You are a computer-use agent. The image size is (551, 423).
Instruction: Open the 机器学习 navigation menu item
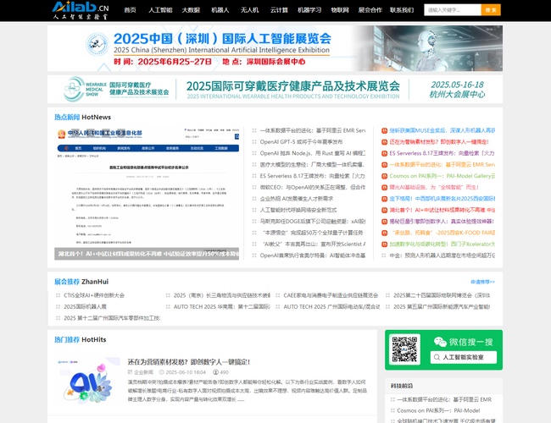tap(309, 10)
